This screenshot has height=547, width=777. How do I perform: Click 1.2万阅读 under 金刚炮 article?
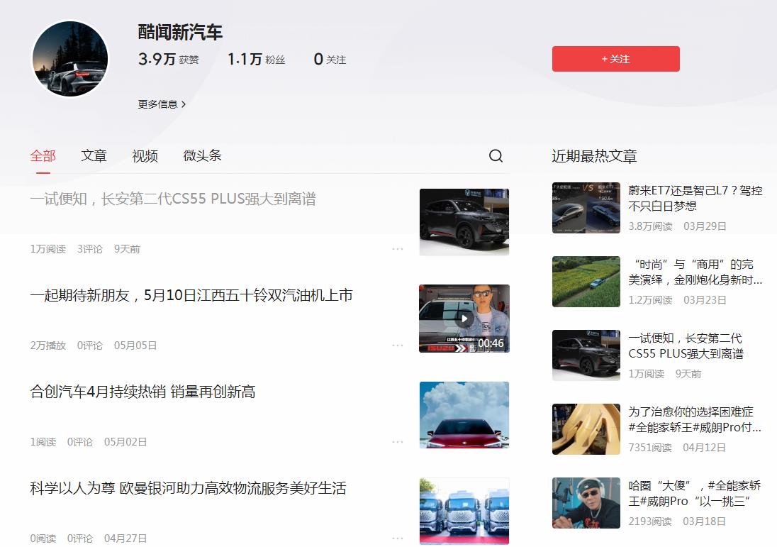pyautogui.click(x=650, y=300)
